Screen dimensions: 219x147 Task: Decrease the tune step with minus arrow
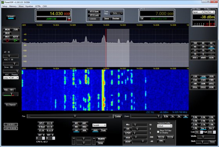(x=111, y=13)
